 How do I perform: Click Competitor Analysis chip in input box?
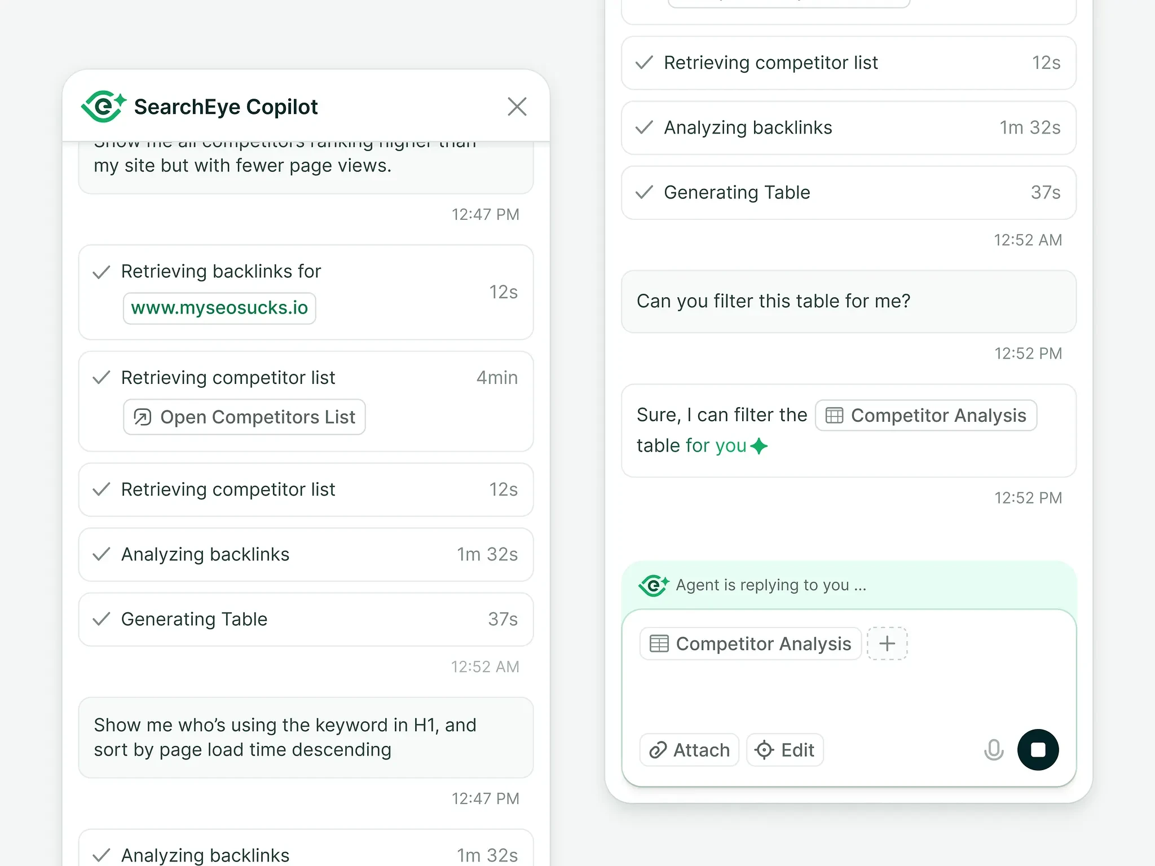coord(750,643)
